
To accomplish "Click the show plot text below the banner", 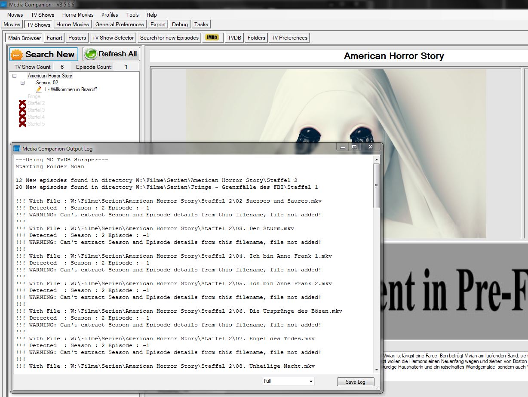I will pos(455,361).
